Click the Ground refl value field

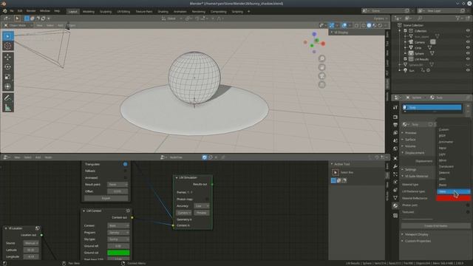click(118, 246)
